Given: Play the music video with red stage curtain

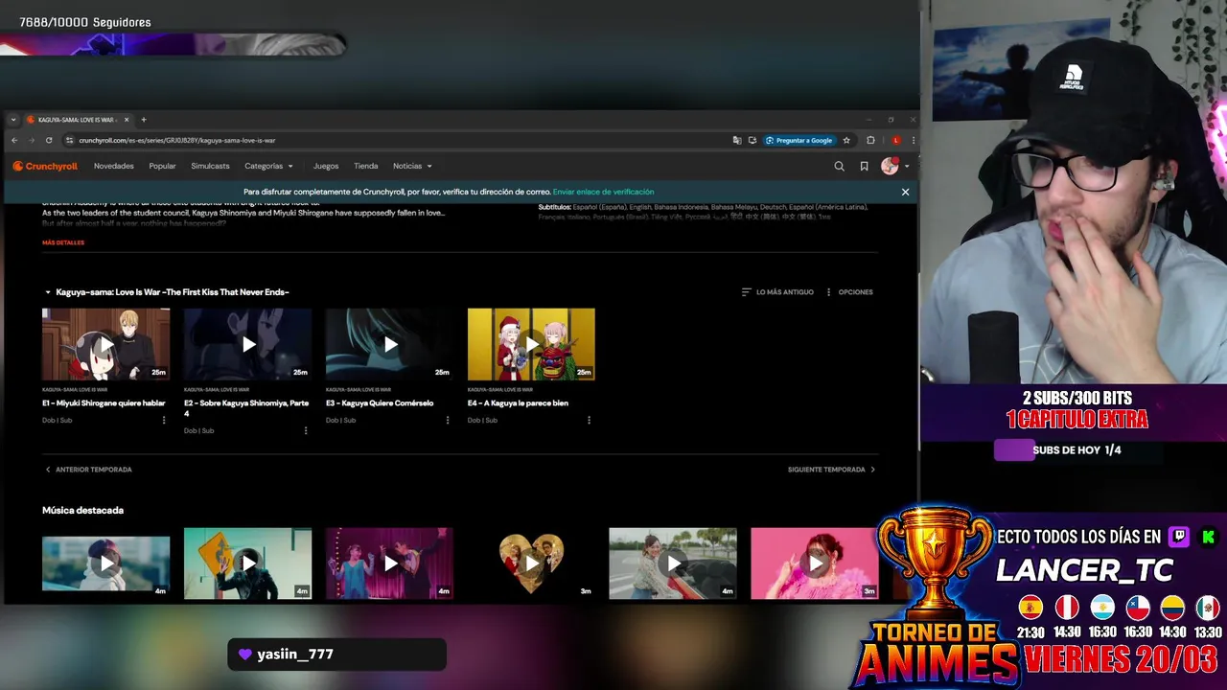Looking at the screenshot, I should 389,563.
